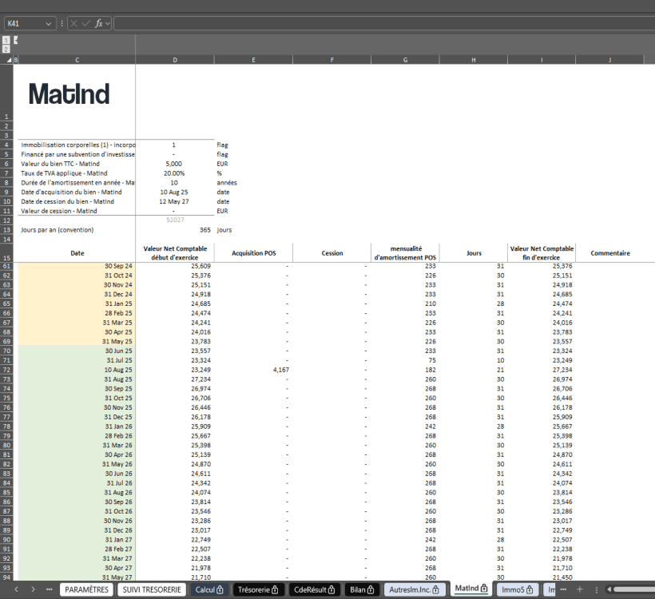Expand the formula bar functions dropdown arrow

[x=107, y=24]
